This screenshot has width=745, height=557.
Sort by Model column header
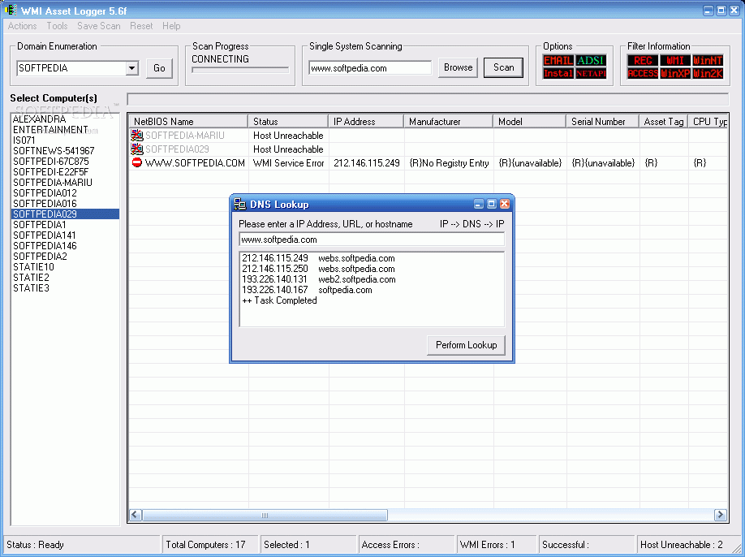click(529, 122)
